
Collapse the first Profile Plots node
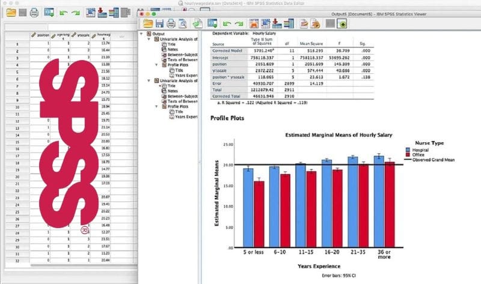tap(156, 65)
